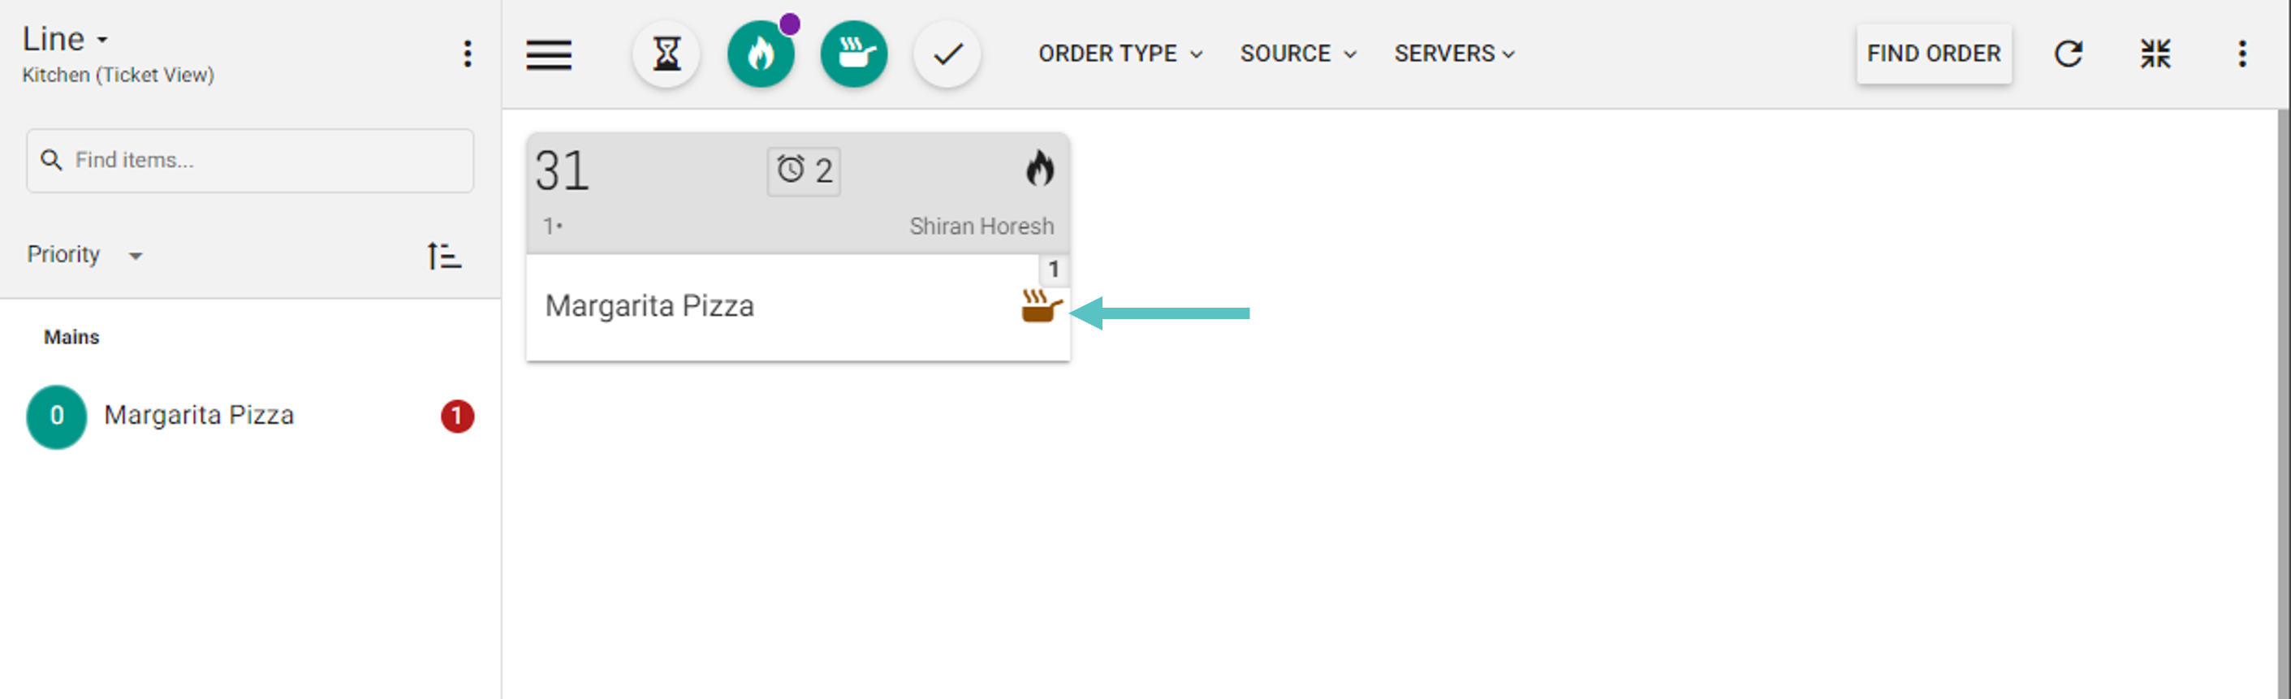The width and height of the screenshot is (2291, 699).
Task: Toggle the sort order icon
Action: tap(444, 255)
